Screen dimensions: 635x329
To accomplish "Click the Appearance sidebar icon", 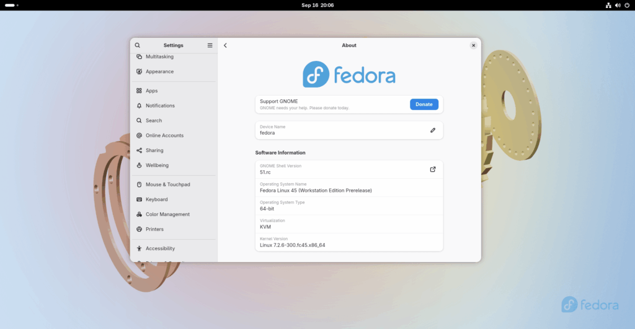I will click(x=140, y=71).
